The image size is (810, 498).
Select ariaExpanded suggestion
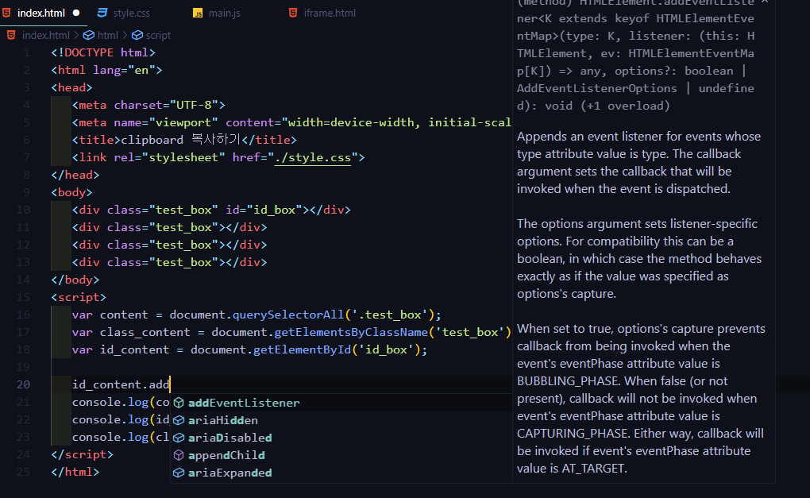pos(341,473)
